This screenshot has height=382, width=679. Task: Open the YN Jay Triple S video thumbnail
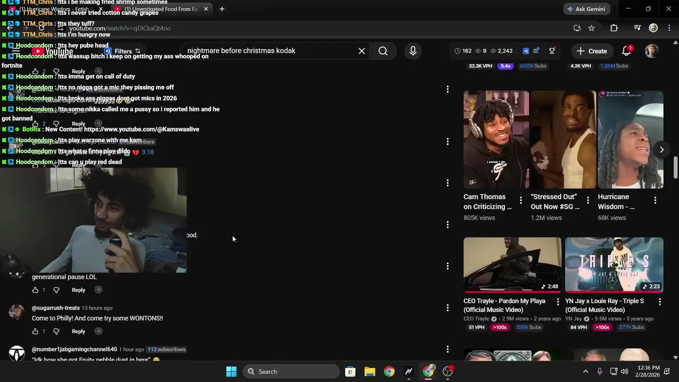(614, 265)
